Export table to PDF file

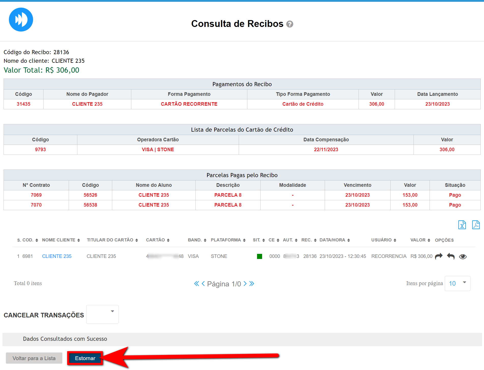pos(476,225)
